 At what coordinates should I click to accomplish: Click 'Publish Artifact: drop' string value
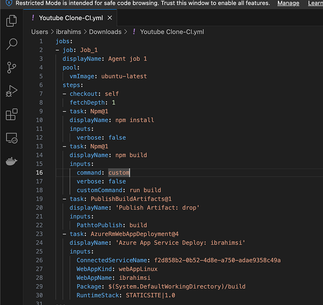click(157, 208)
